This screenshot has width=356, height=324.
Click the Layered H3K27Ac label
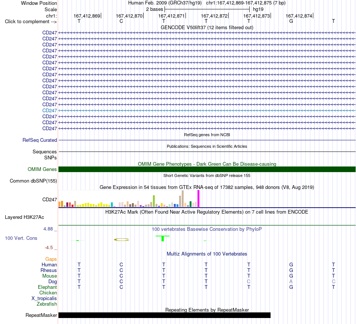[x=24, y=217]
